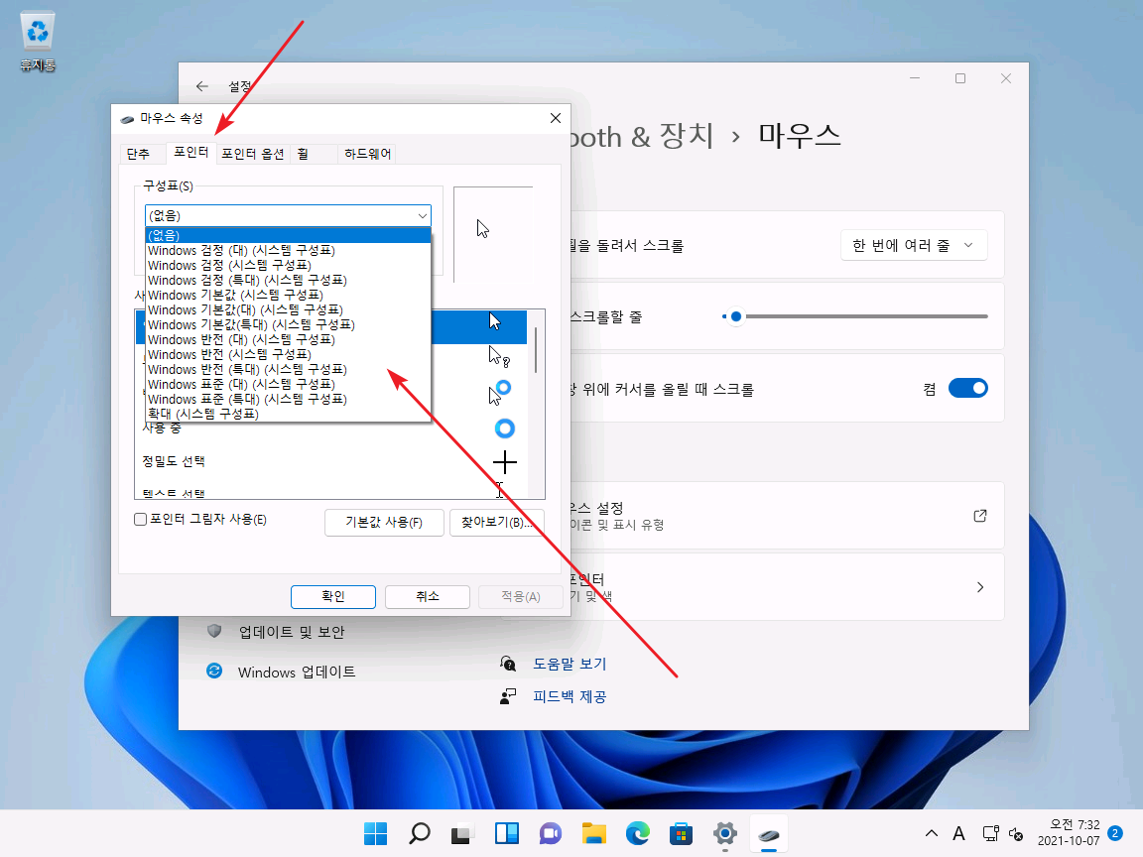Open clock and date in taskbar

(x=1069, y=833)
